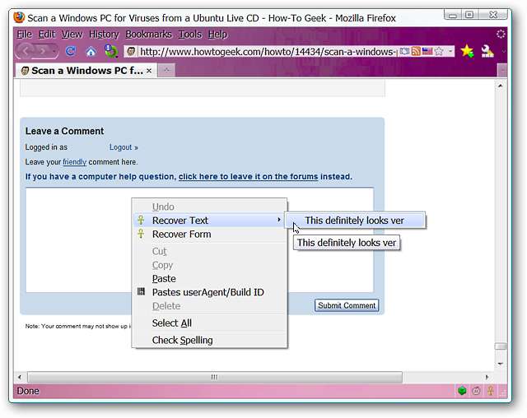Choose Select All from context menu
Screen dimensions: 527x418
[x=210, y=323]
